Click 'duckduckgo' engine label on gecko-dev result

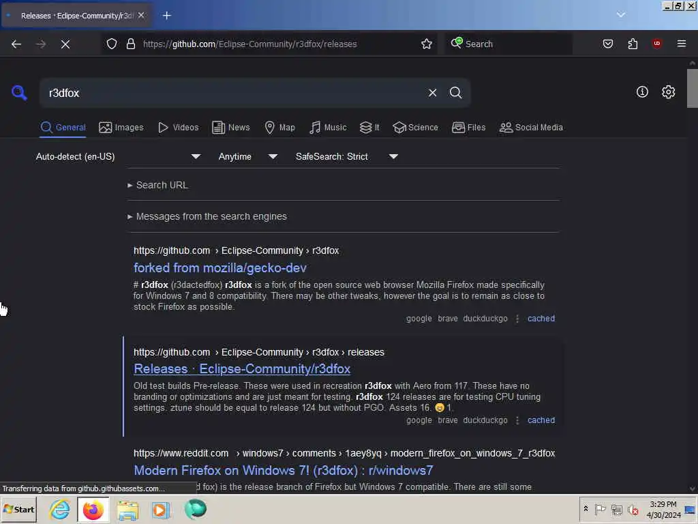pyautogui.click(x=485, y=319)
